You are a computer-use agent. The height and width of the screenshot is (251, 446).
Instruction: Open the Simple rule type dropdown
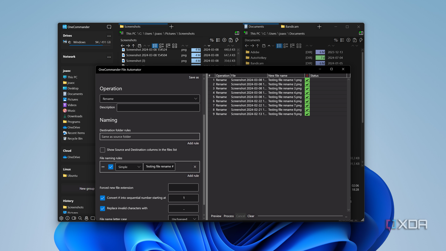(129, 167)
